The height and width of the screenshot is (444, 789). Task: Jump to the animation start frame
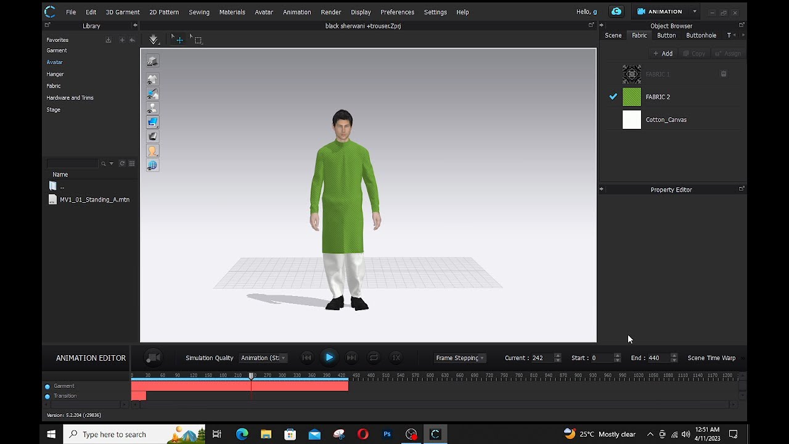306,358
